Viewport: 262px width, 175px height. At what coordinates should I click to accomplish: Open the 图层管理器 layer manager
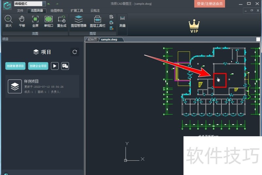click(79, 21)
